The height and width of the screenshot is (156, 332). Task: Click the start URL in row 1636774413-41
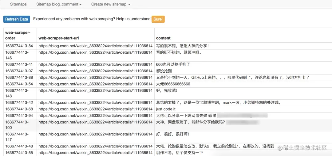click(x=96, y=65)
